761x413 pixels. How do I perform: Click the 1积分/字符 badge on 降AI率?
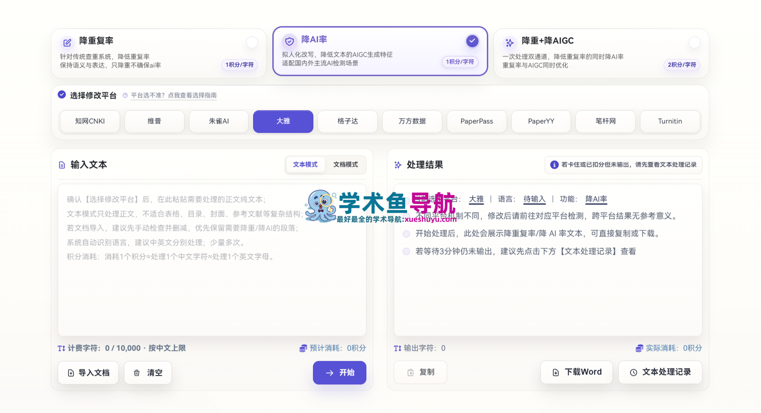460,62
